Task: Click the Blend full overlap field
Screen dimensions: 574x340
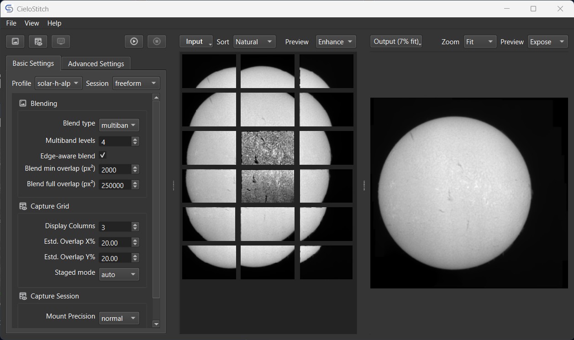Action: pos(115,185)
